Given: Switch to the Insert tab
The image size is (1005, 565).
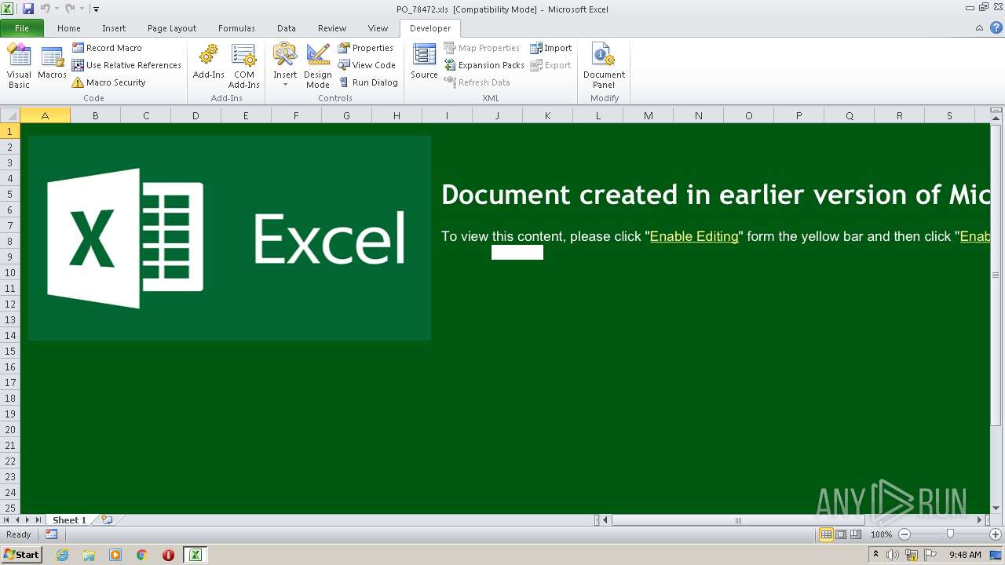Looking at the screenshot, I should coord(114,28).
